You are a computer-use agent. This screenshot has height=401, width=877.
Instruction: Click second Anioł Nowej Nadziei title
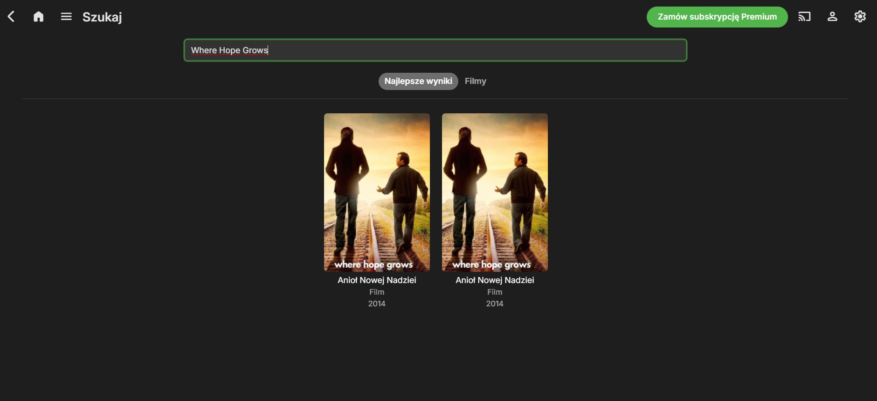click(495, 280)
